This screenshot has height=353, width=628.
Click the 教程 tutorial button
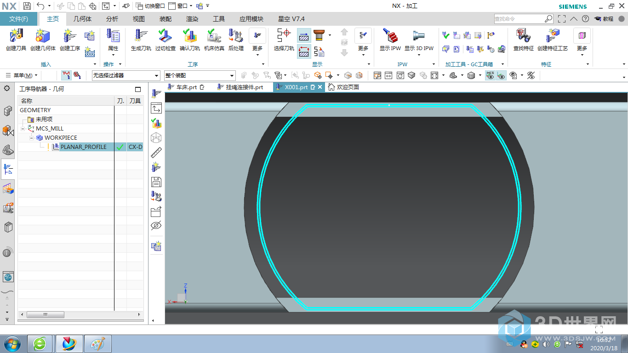pos(604,19)
